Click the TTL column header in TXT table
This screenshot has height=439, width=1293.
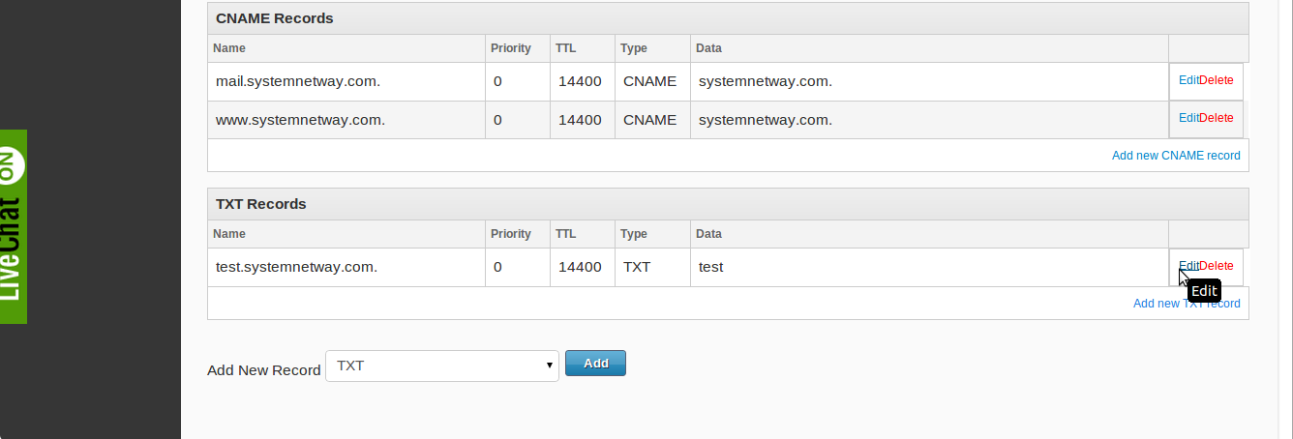[x=565, y=234]
